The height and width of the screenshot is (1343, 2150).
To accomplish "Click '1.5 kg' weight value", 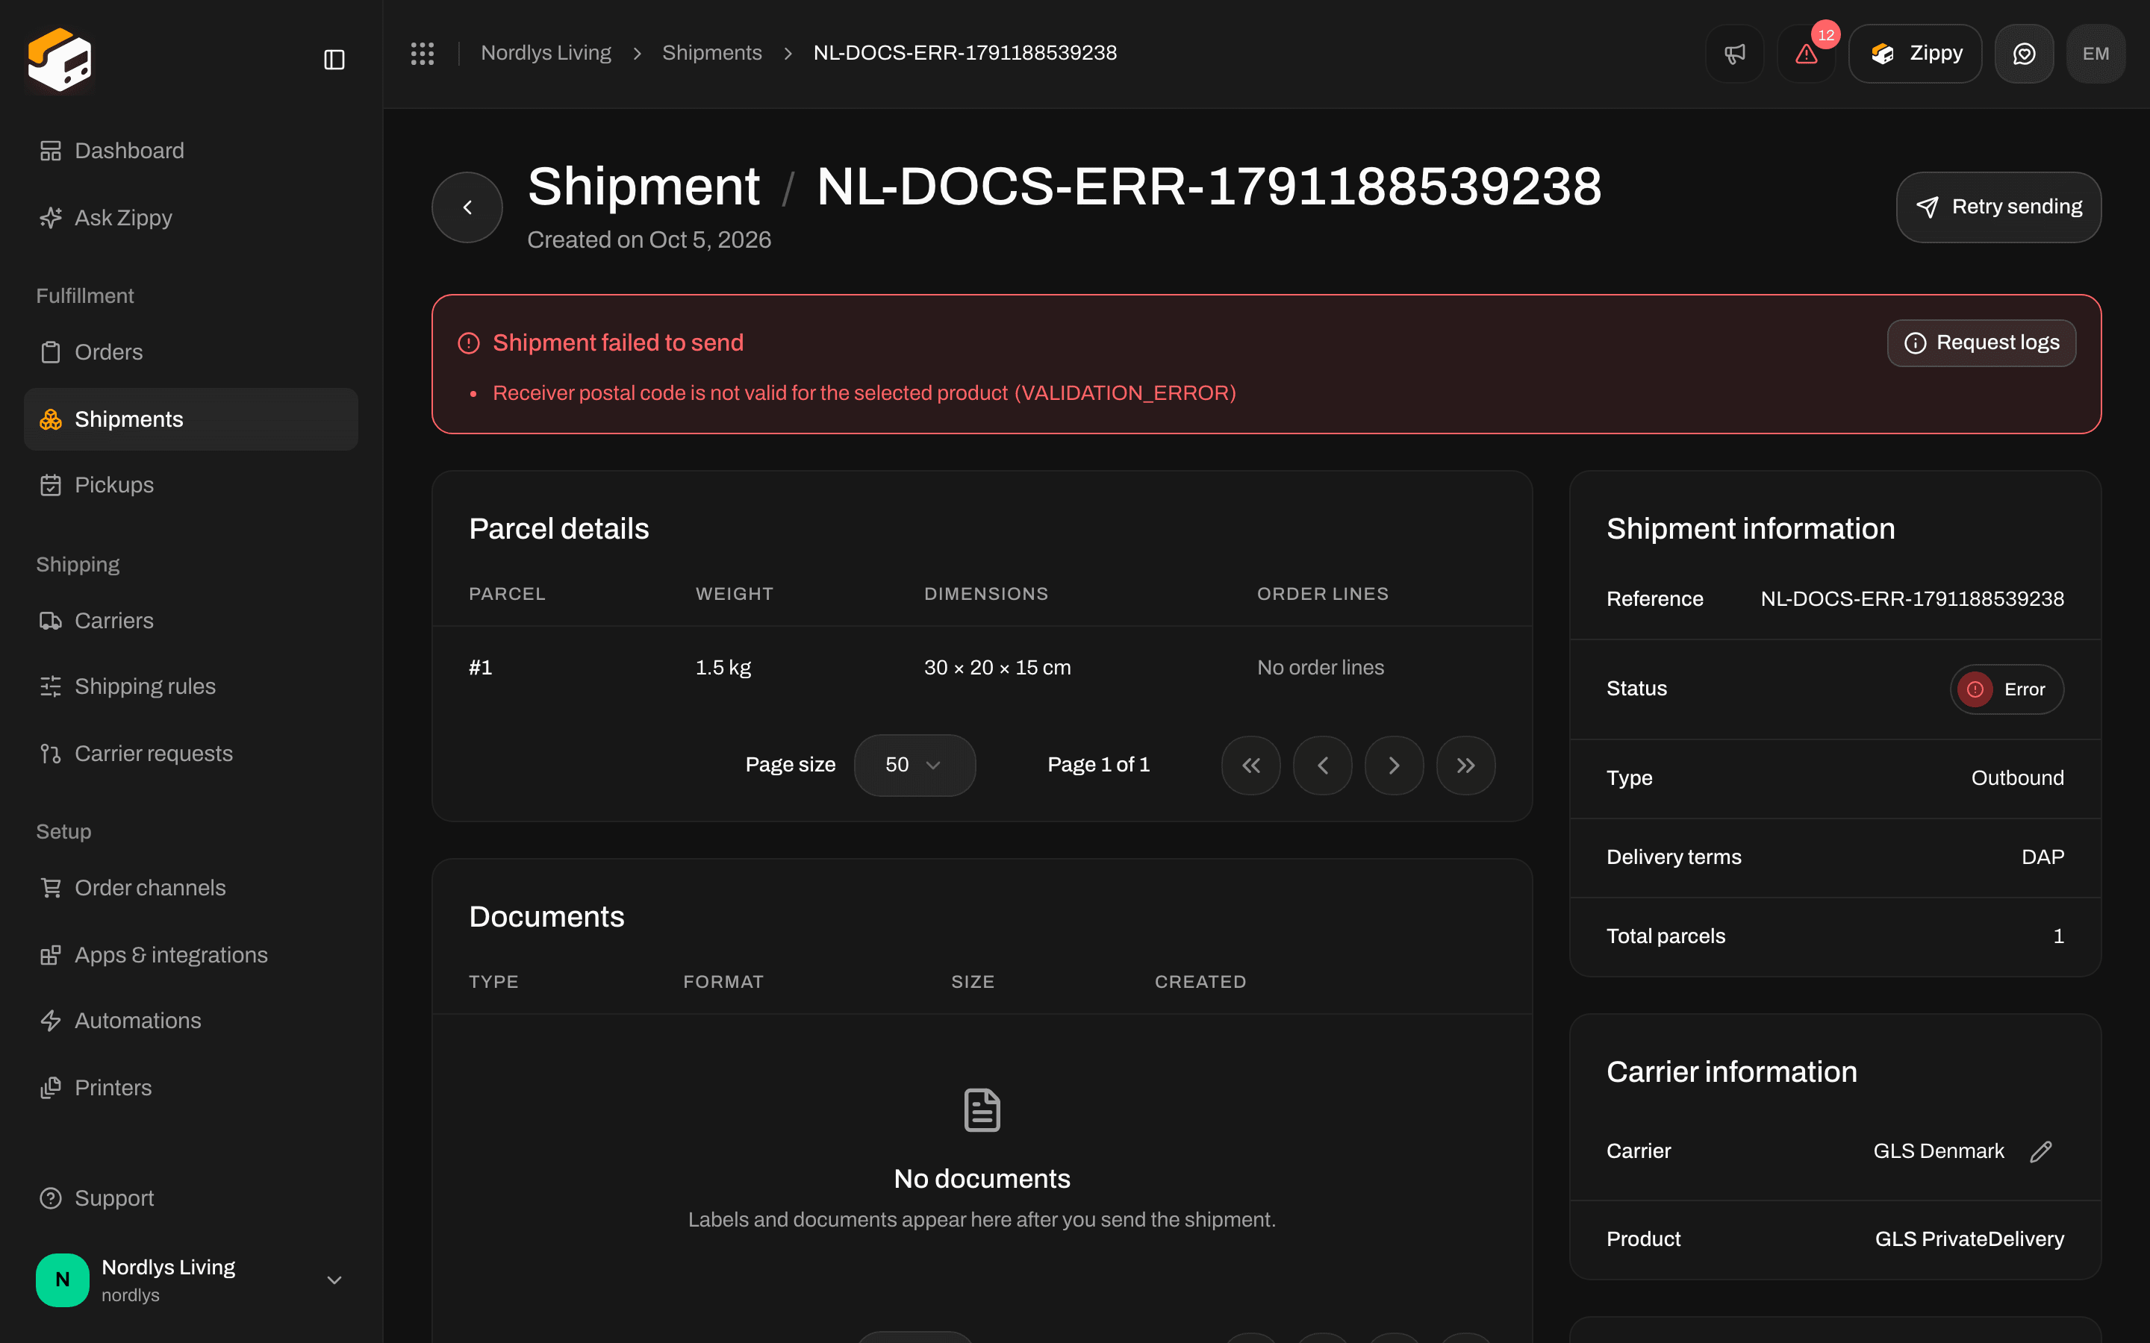I will click(723, 668).
